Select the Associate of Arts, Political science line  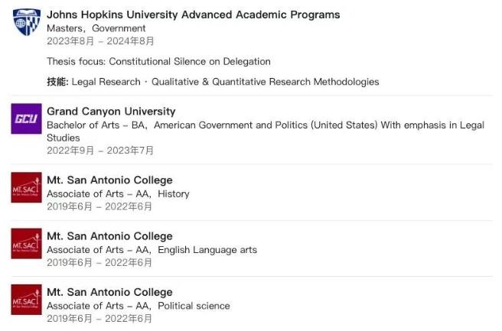coord(139,306)
